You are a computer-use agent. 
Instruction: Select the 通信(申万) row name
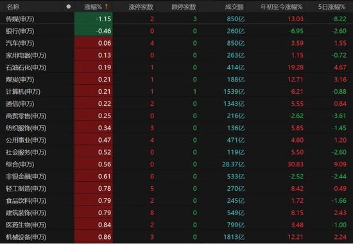[20, 104]
